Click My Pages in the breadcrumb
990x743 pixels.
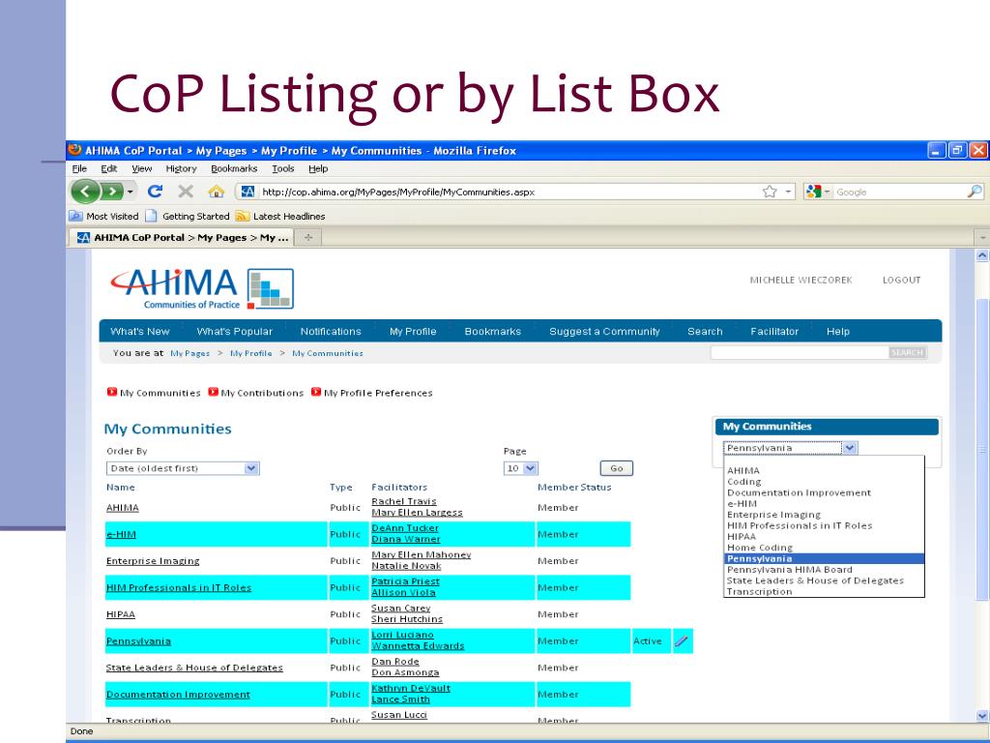pos(190,353)
